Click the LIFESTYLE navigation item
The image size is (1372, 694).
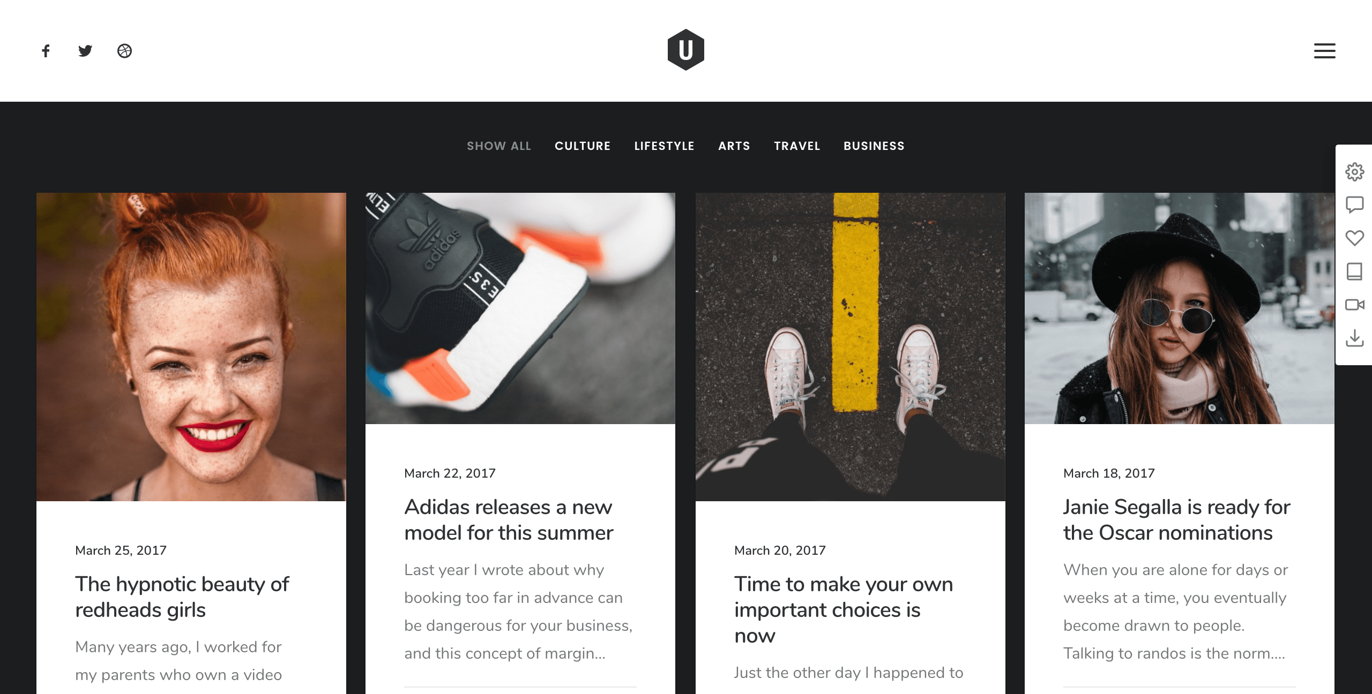click(665, 145)
